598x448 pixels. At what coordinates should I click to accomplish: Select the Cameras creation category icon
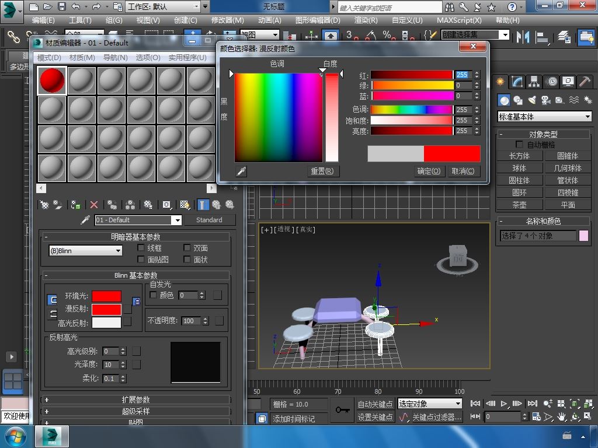click(x=545, y=100)
